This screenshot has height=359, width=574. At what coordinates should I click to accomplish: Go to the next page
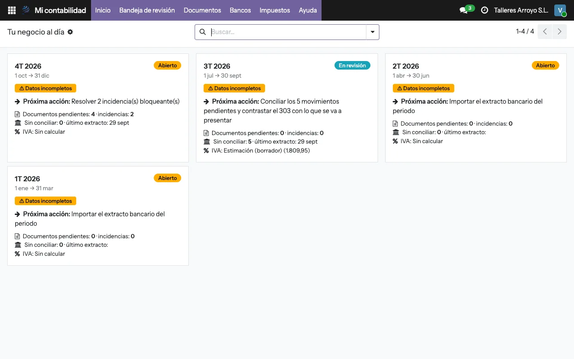click(x=559, y=31)
